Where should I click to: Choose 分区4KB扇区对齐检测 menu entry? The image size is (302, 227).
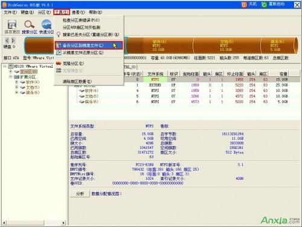(89, 27)
